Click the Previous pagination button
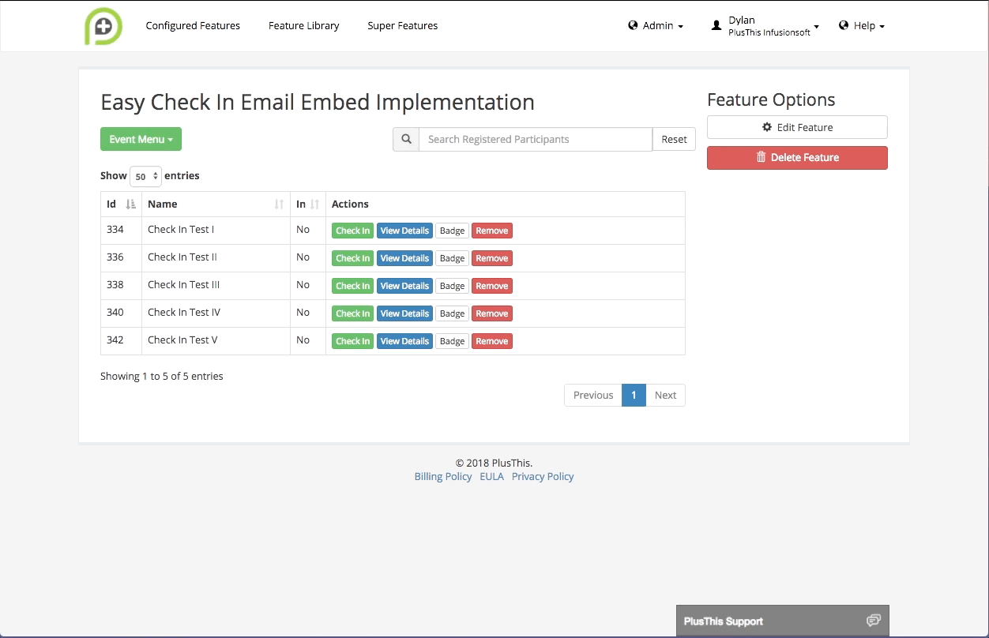The width and height of the screenshot is (989, 638). [x=593, y=395]
